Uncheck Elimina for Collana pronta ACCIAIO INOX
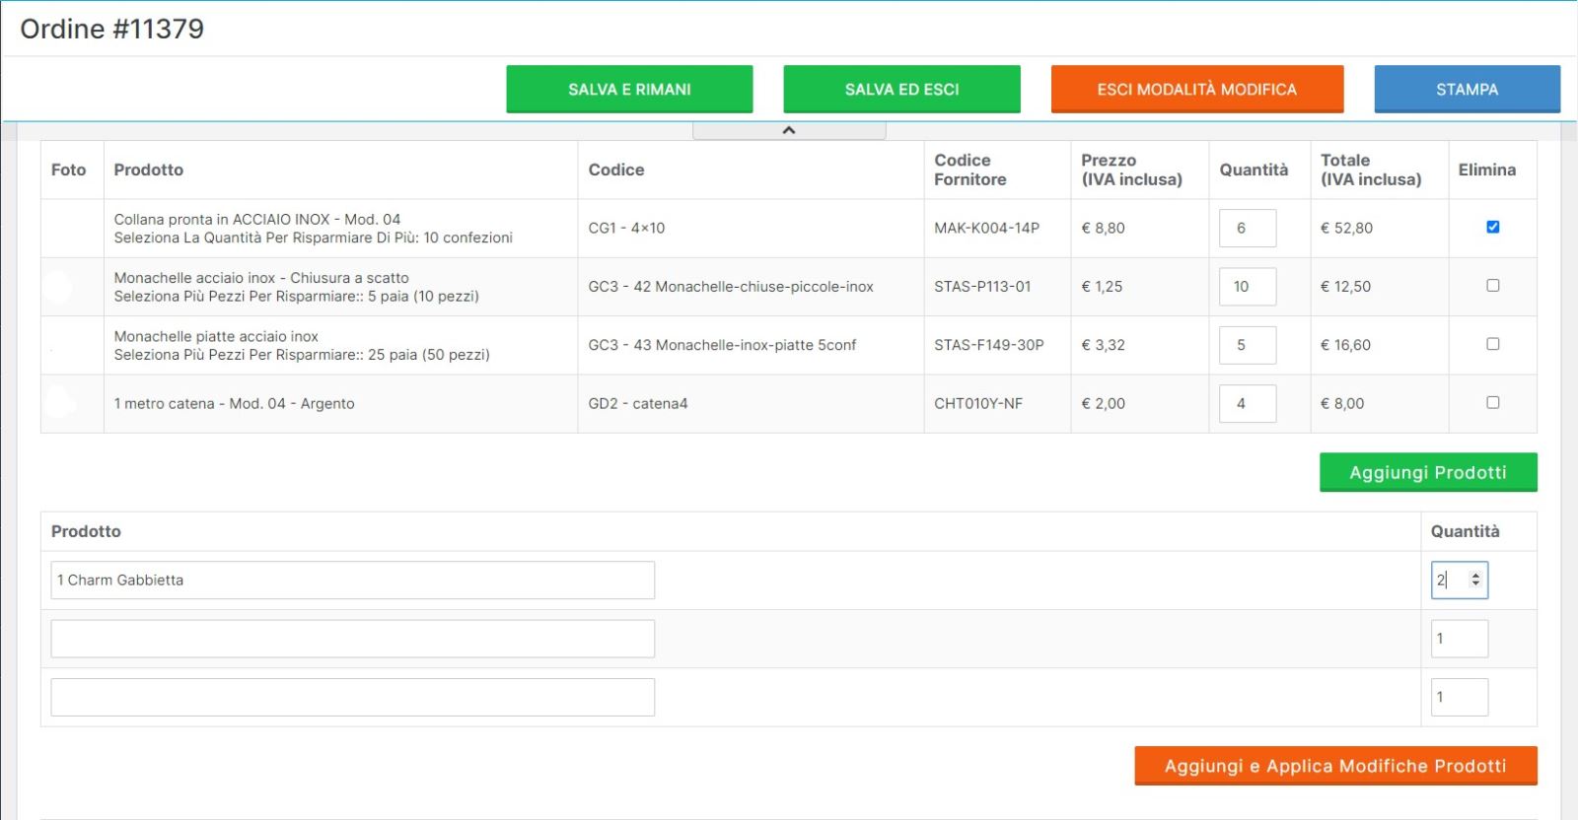This screenshot has height=820, width=1578. pos(1492,227)
